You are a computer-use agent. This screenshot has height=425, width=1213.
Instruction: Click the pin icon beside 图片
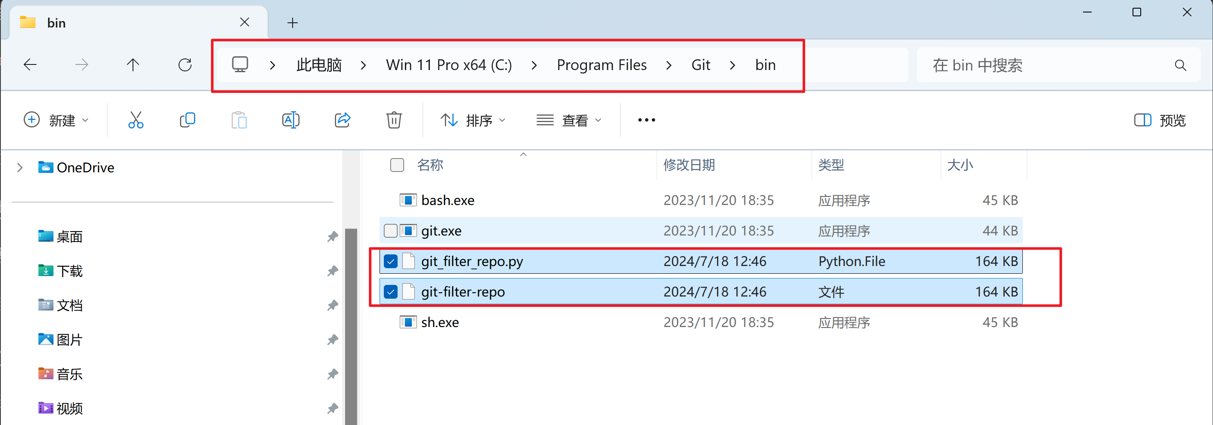(x=333, y=339)
